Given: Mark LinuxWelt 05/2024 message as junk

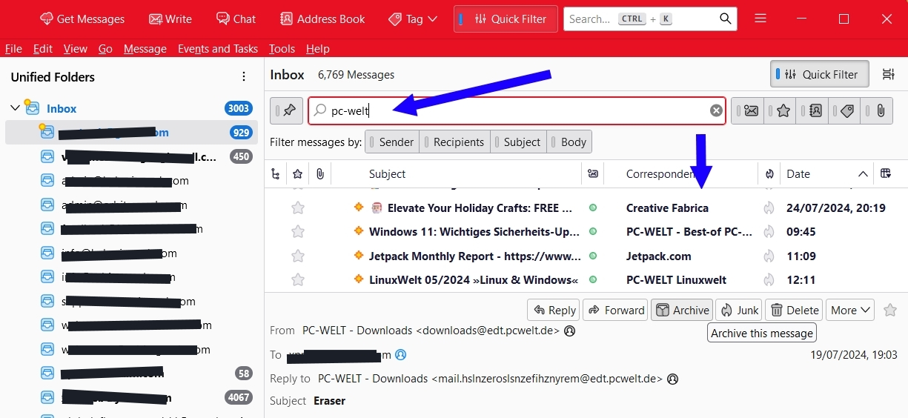Looking at the screenshot, I should 769,280.
